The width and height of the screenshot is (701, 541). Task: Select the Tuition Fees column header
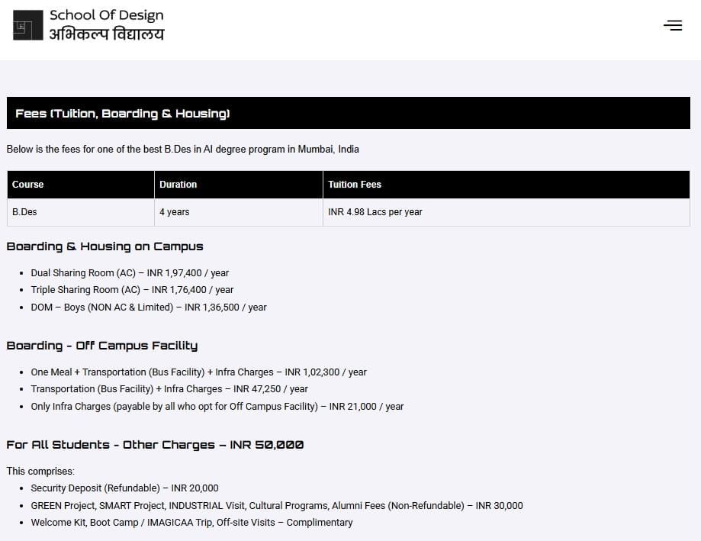click(x=355, y=184)
